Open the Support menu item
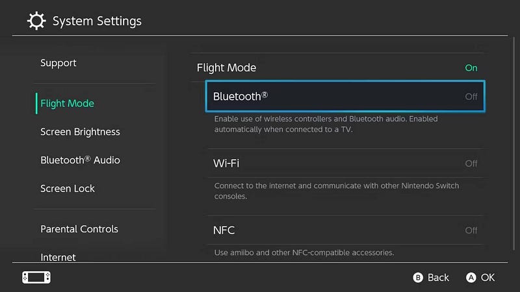520x292 pixels. 58,63
